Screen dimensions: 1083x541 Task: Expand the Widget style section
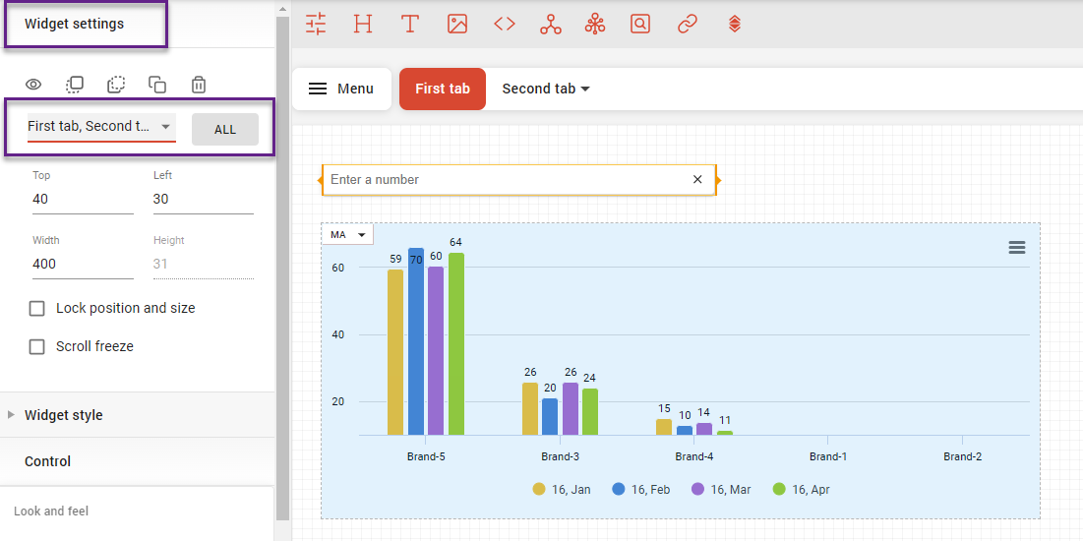pyautogui.click(x=64, y=415)
